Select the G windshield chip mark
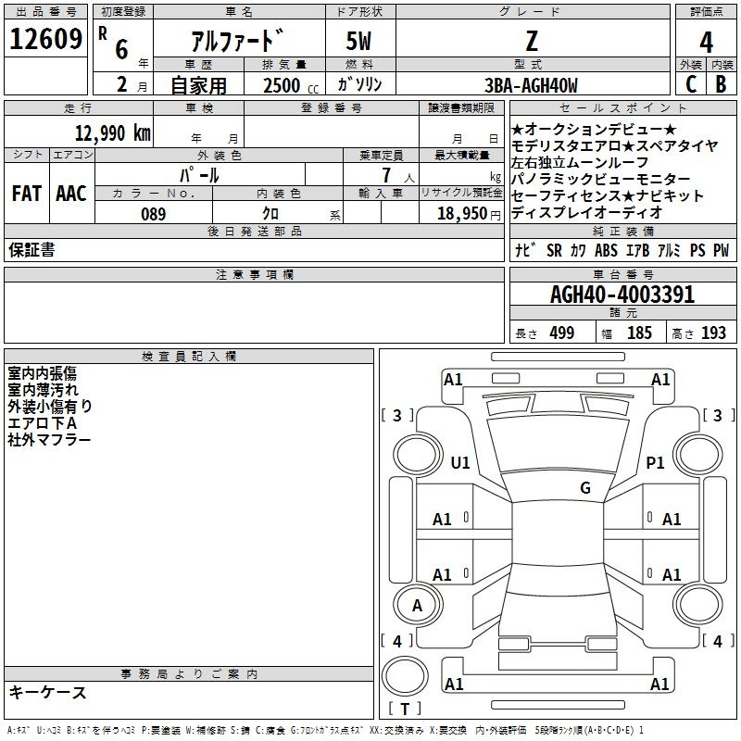The width and height of the screenshot is (741, 741). [x=585, y=488]
